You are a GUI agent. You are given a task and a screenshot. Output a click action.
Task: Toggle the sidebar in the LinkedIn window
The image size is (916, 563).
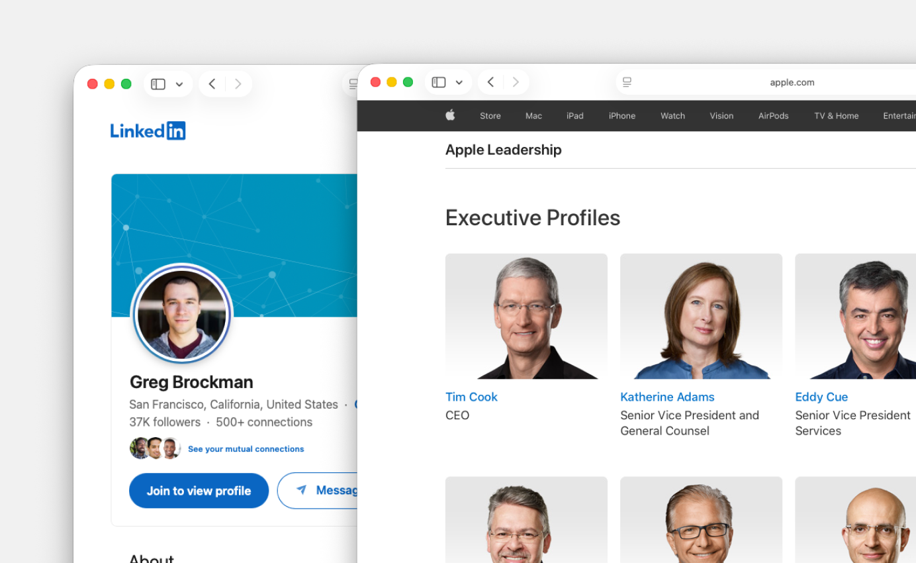pyautogui.click(x=158, y=84)
